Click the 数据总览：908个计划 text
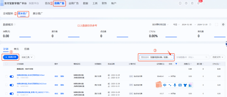The image size is (227, 97). (25, 69)
